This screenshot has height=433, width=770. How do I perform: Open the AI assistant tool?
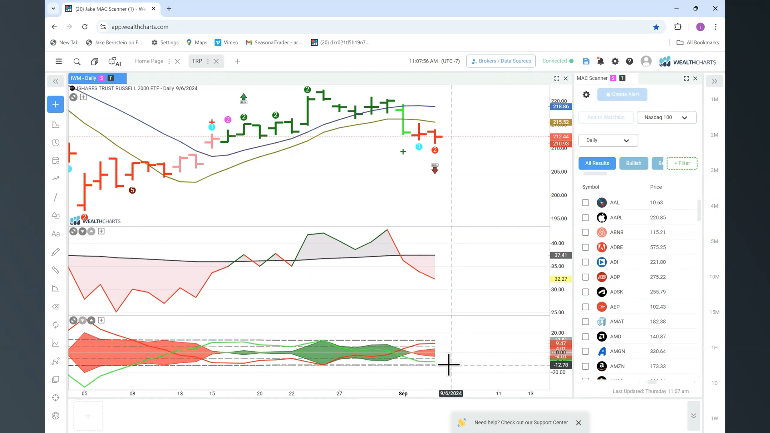point(115,62)
